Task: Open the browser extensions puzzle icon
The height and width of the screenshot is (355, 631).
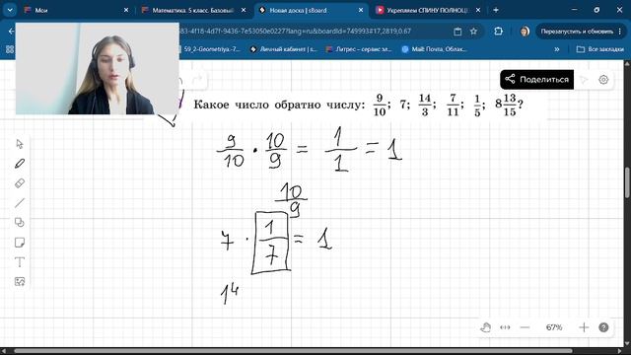Action: pyautogui.click(x=498, y=31)
